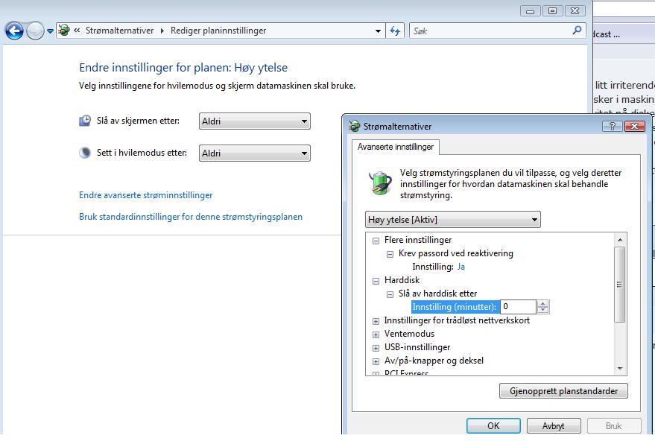This screenshot has height=447, width=655.
Task: Click the help question mark button in dialog
Action: coord(612,126)
